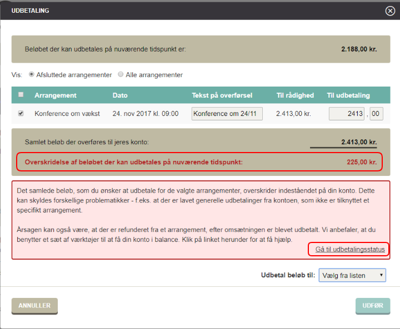Click the Til rådighed column header

click(295, 95)
